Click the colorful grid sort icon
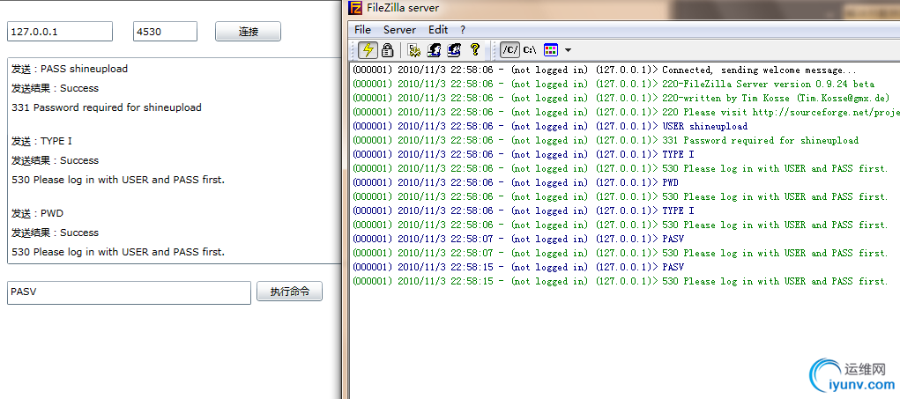 tap(551, 50)
